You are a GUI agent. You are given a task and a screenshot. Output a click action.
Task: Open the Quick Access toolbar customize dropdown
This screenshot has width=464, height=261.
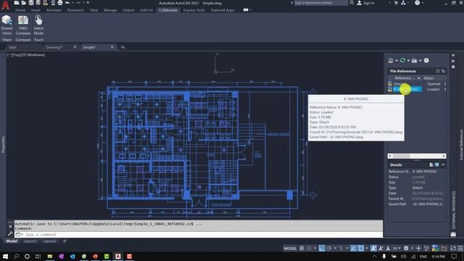coord(88,3)
